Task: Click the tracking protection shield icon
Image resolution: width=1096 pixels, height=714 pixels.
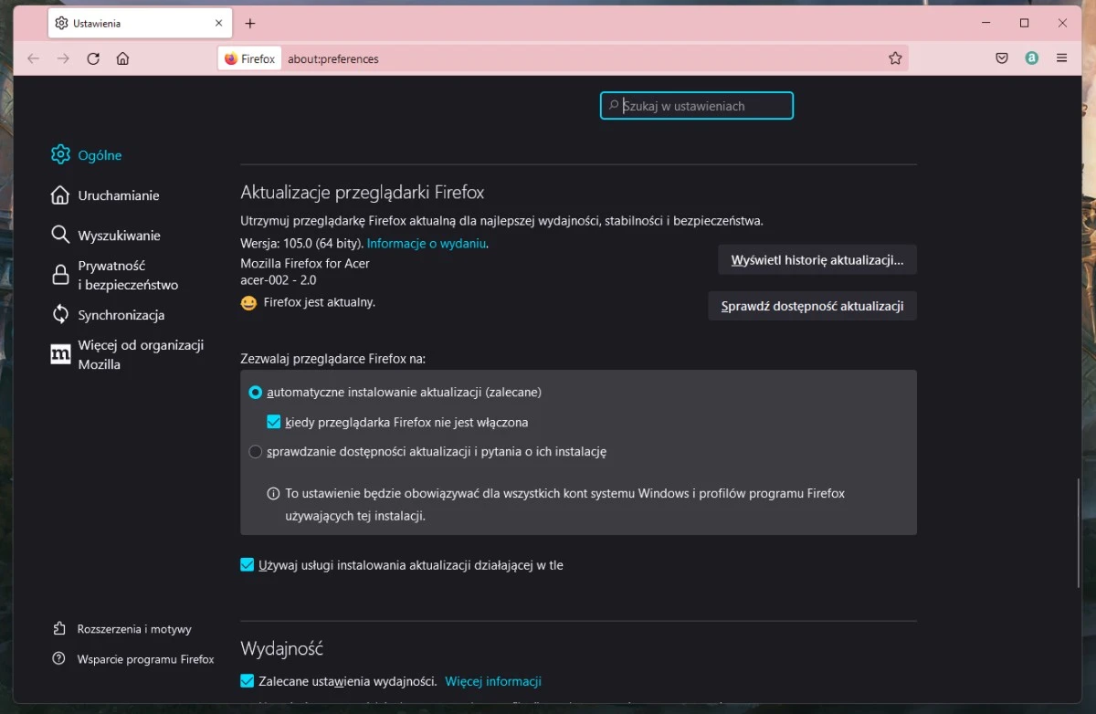Action: point(1002,58)
